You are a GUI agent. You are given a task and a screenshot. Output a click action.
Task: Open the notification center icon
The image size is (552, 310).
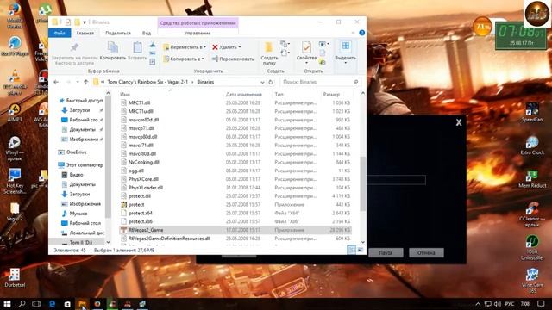click(542, 304)
